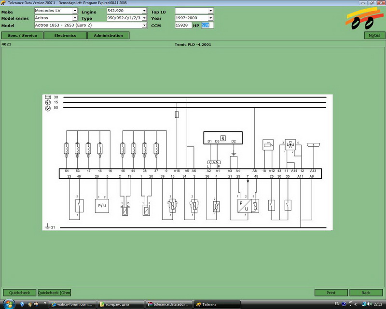Viewport: 386px width, 309px height.
Task: Click the Back button
Action: pos(366,293)
